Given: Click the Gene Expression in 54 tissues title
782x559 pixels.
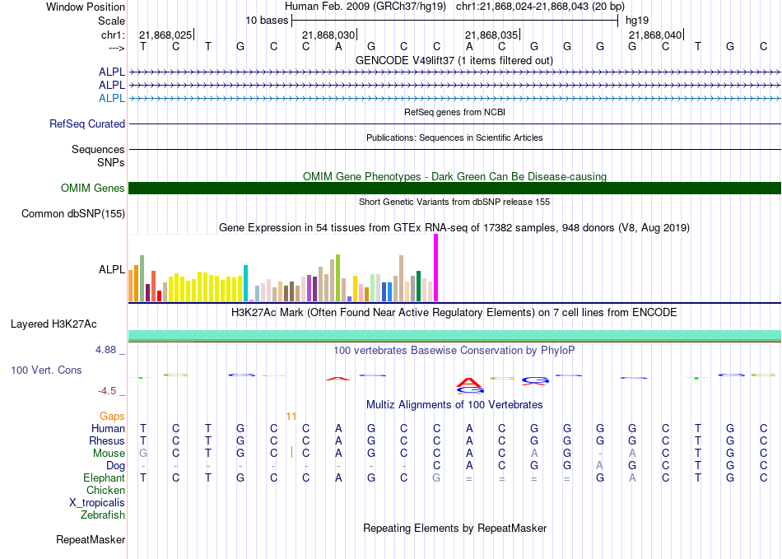Looking at the screenshot, I should click(454, 227).
